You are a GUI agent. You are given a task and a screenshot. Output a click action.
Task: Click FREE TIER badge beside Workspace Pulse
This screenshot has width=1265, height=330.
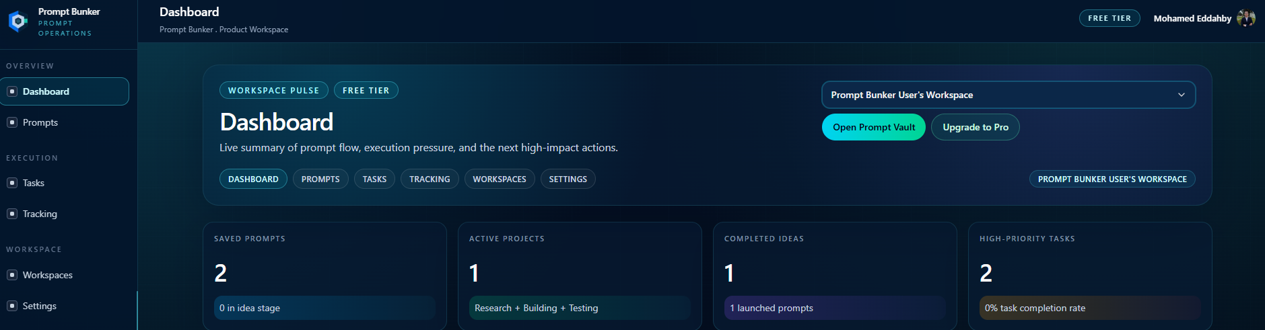(366, 90)
